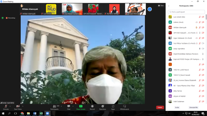Select 20_4A_Yvonne Eliana Elizabeth participant
The image size is (207, 116).
tap(186, 80)
